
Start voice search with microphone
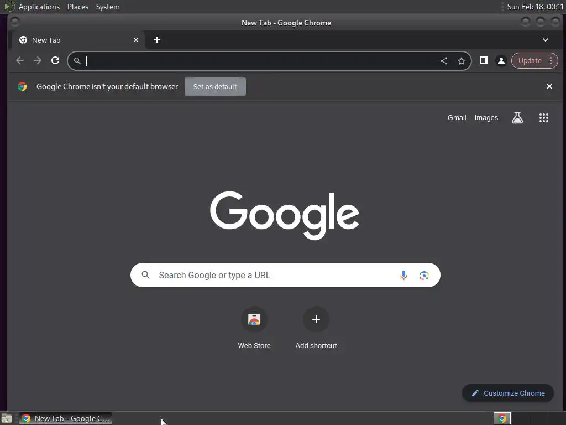tap(403, 276)
